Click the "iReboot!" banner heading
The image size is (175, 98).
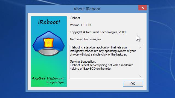pyautogui.click(x=49, y=22)
